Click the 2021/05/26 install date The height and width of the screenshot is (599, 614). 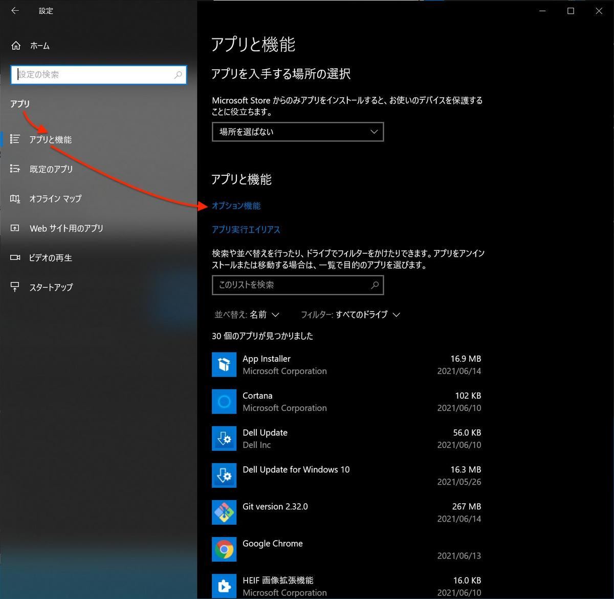[x=459, y=482]
